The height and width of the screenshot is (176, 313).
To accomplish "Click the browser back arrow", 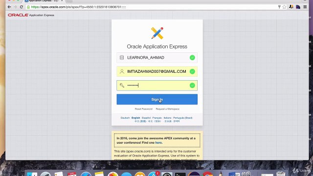I will point(9,7).
